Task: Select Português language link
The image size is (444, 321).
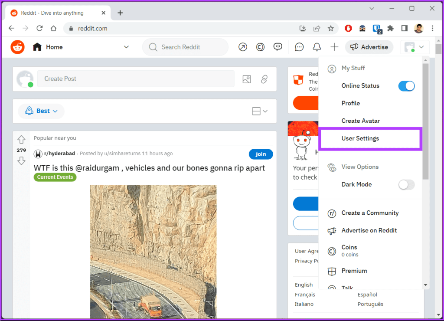Action: pyautogui.click(x=370, y=304)
